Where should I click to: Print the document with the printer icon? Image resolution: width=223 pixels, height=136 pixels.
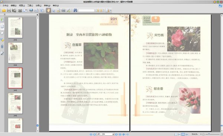(x=20, y=10)
